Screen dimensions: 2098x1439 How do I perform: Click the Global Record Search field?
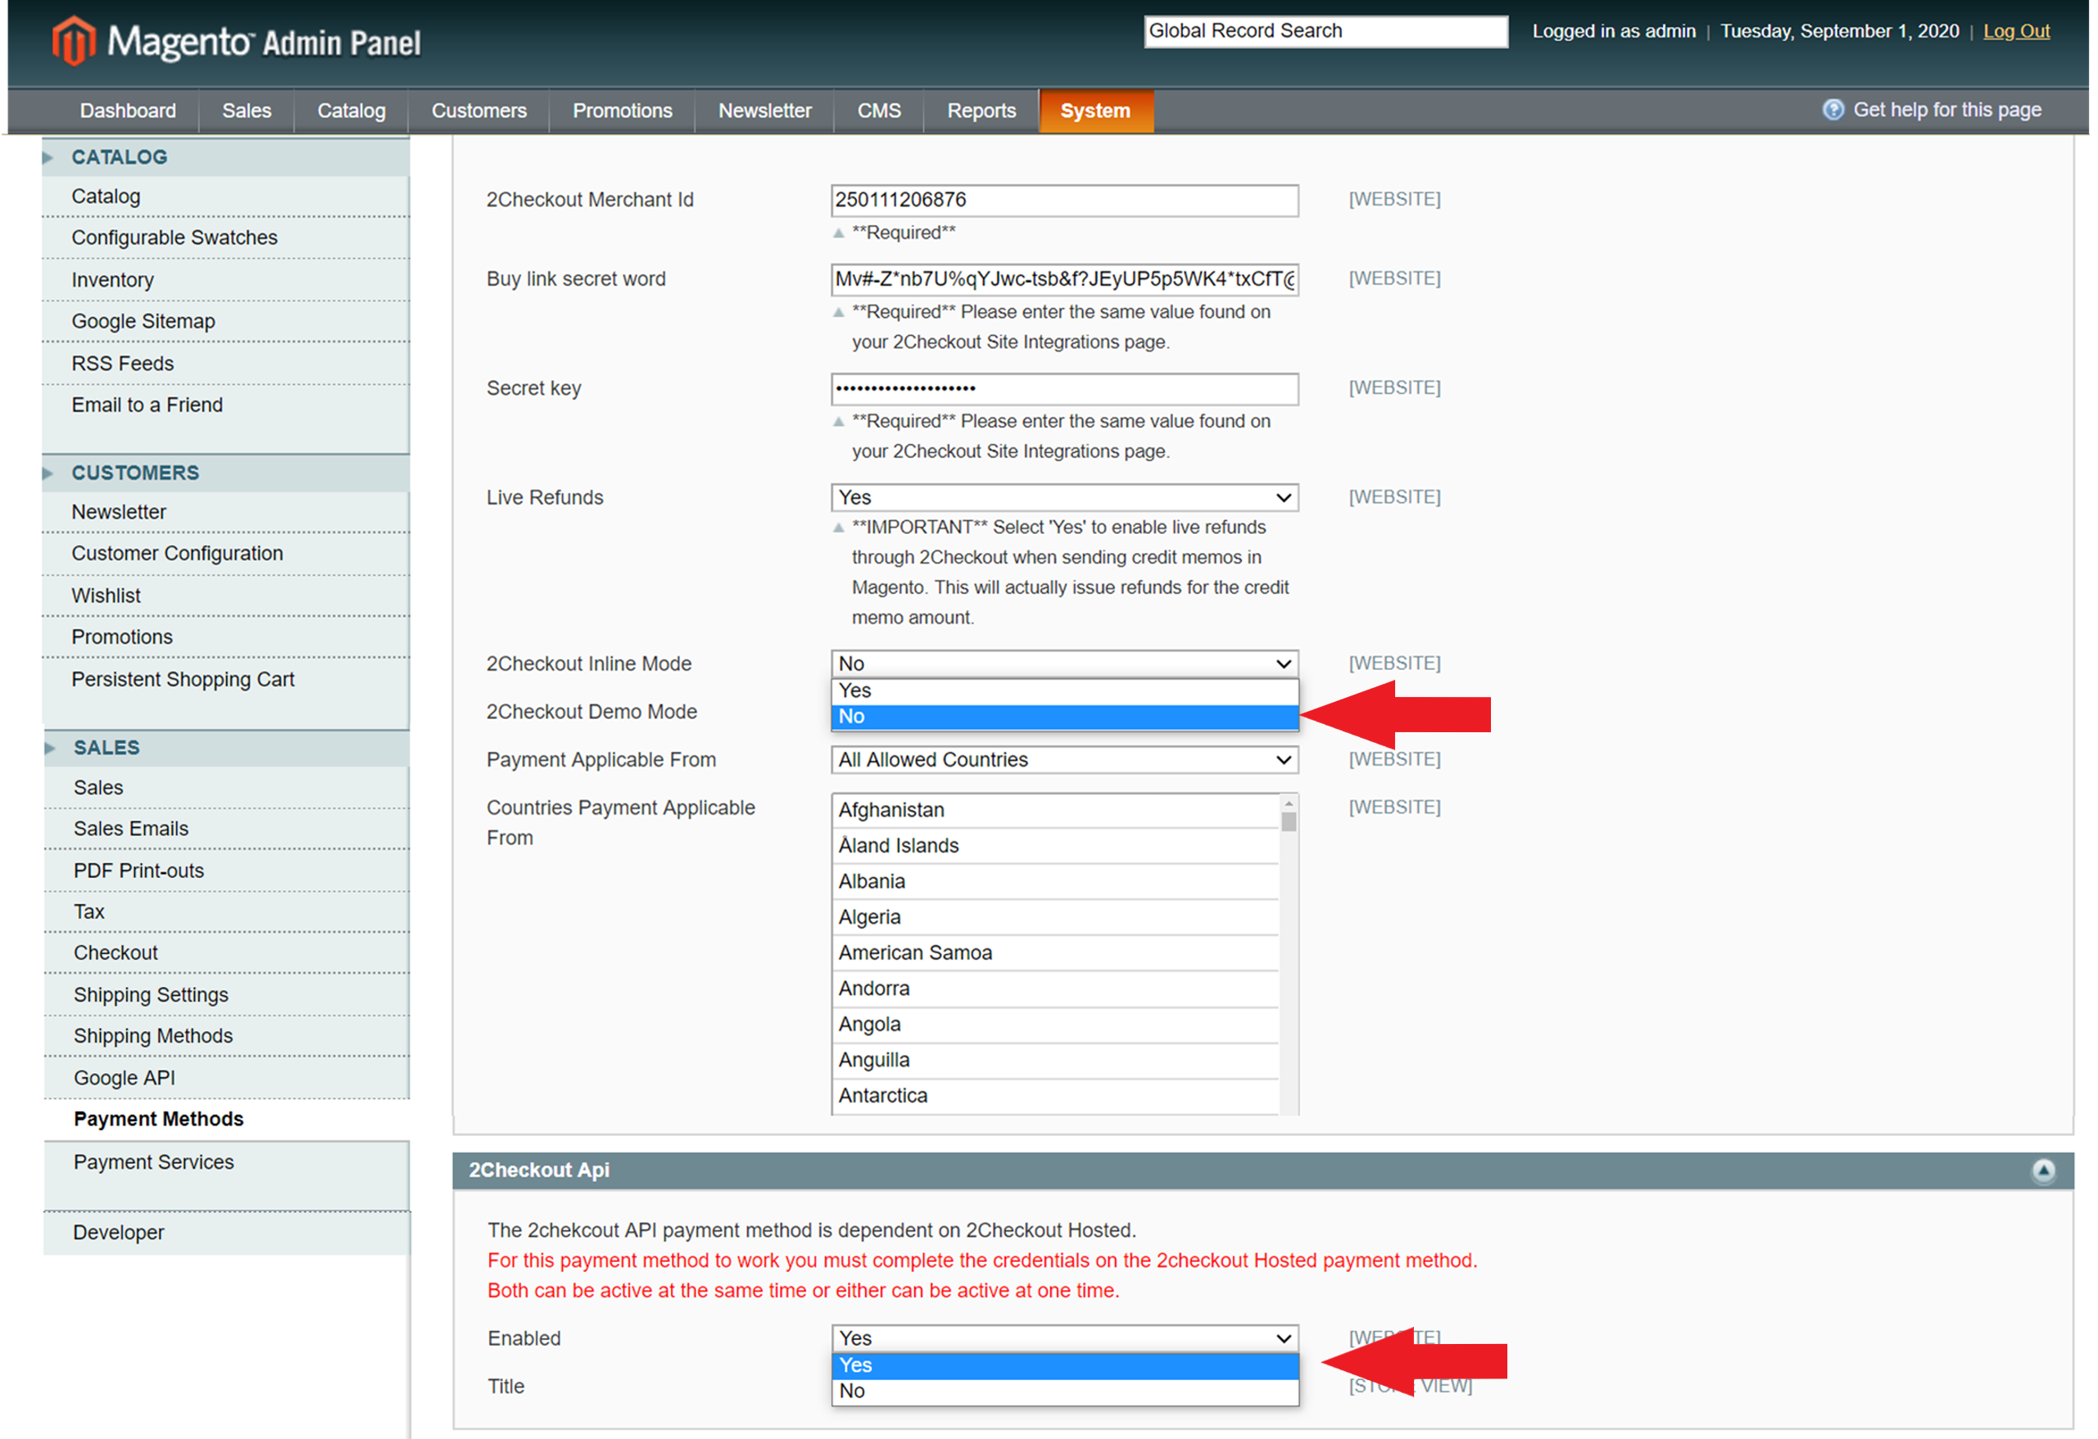[1326, 32]
